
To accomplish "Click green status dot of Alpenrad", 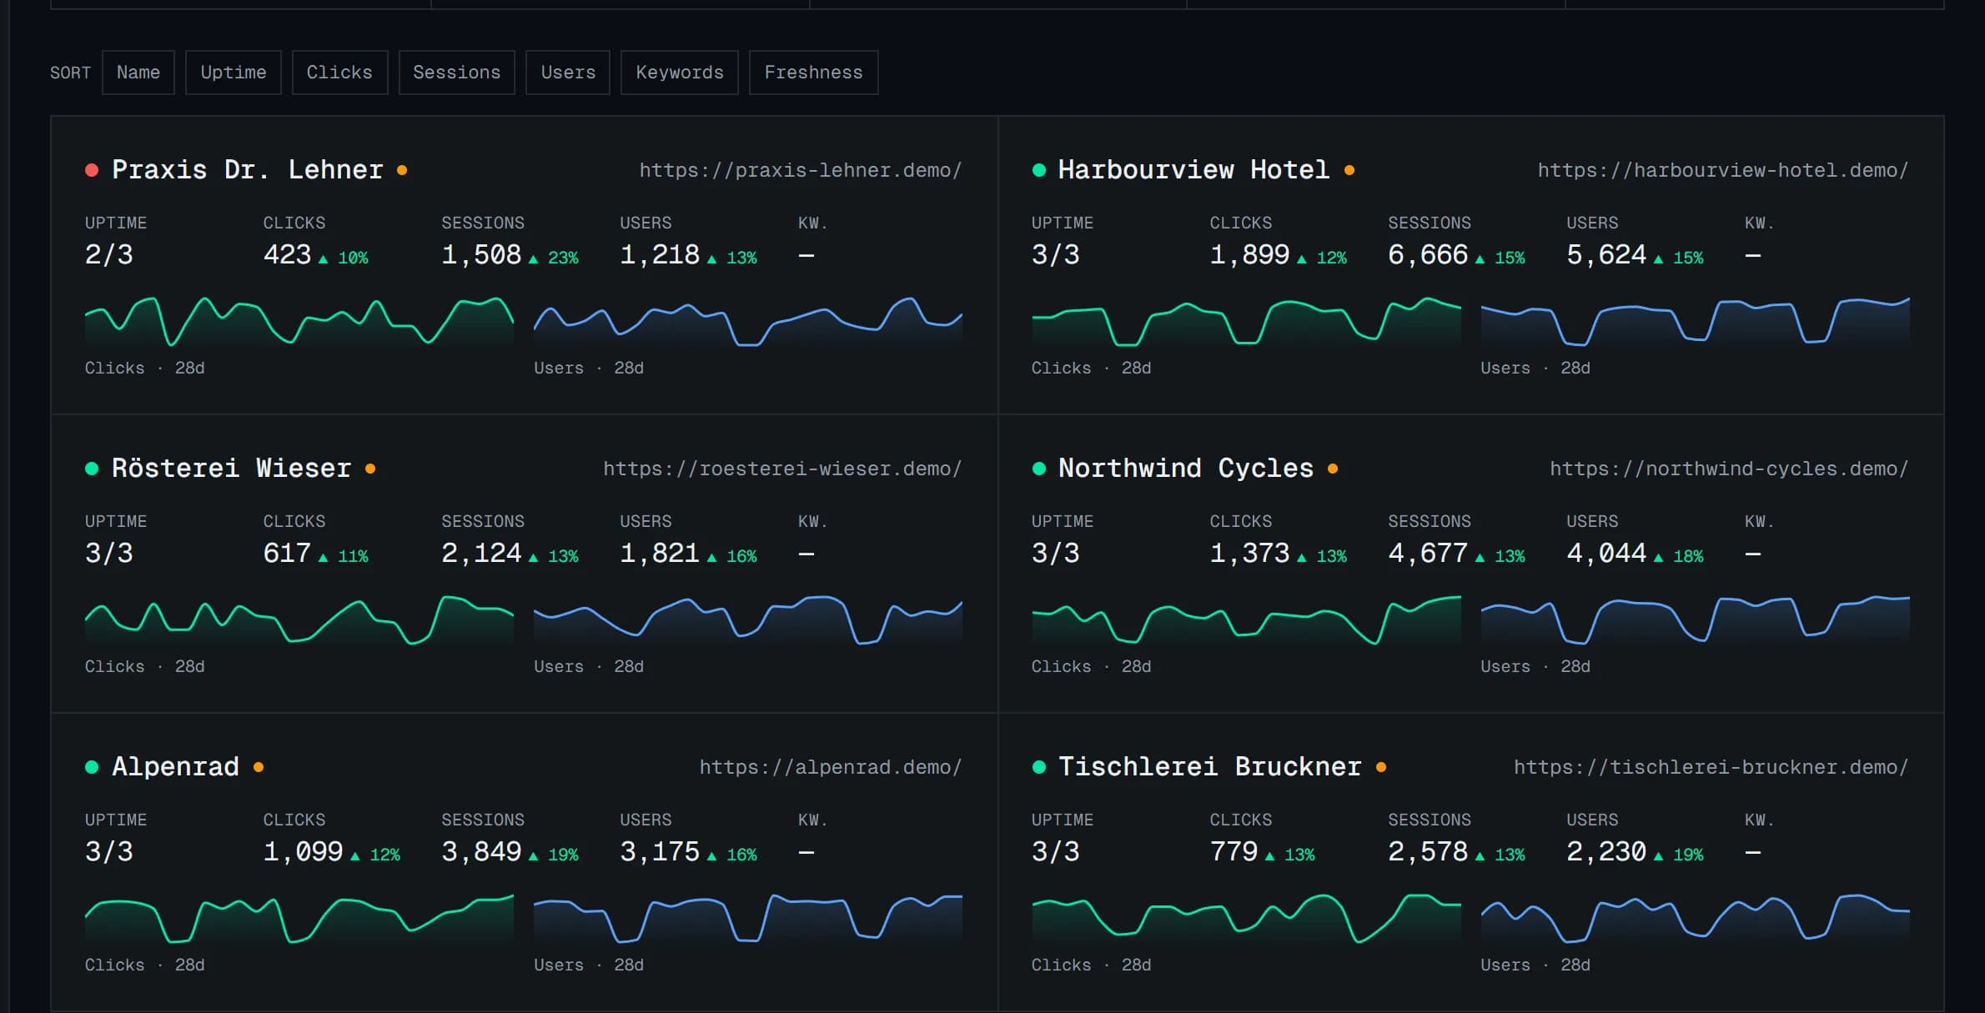I will [x=92, y=767].
